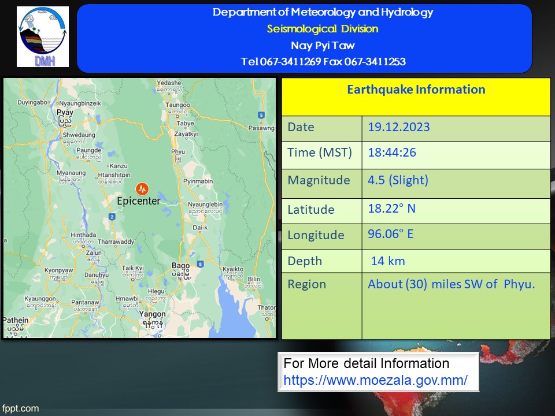Click Hmawbi label on map
This screenshot has width=555, height=416.
(127, 299)
